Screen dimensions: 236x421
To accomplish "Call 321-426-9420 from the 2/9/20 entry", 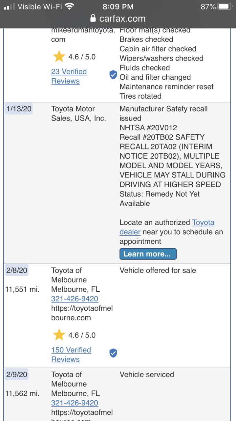I will point(75,403).
